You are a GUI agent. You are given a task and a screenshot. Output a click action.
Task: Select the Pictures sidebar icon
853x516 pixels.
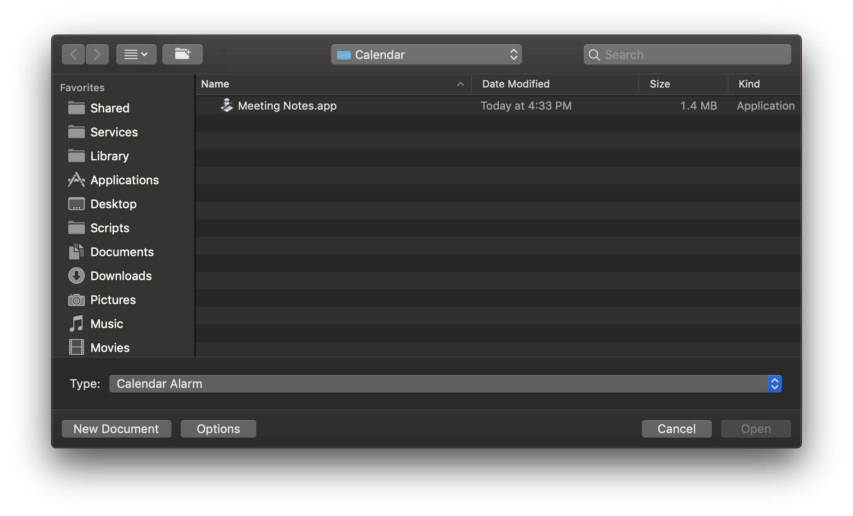coord(77,299)
